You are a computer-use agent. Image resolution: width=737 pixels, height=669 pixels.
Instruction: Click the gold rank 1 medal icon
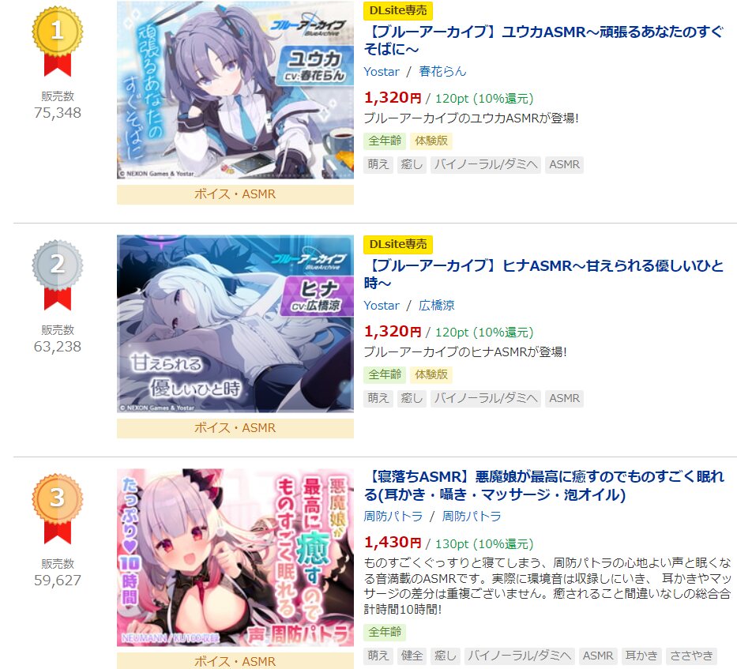tap(58, 41)
